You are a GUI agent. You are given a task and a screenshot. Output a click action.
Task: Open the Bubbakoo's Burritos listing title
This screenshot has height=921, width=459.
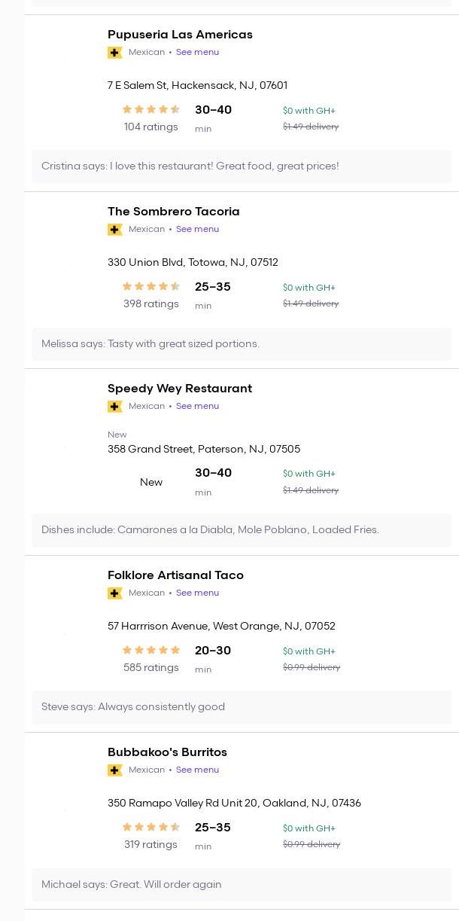coord(167,752)
